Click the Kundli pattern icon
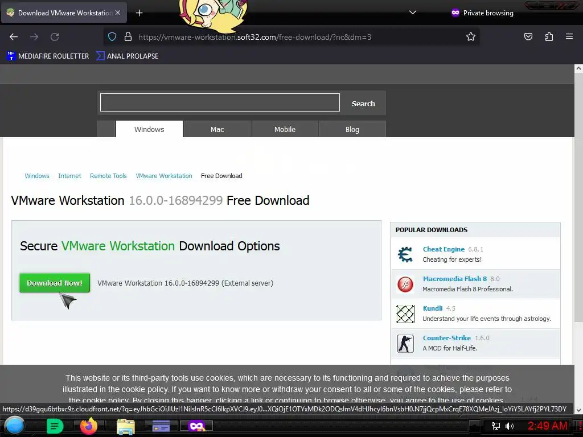This screenshot has height=437, width=583. (x=405, y=314)
